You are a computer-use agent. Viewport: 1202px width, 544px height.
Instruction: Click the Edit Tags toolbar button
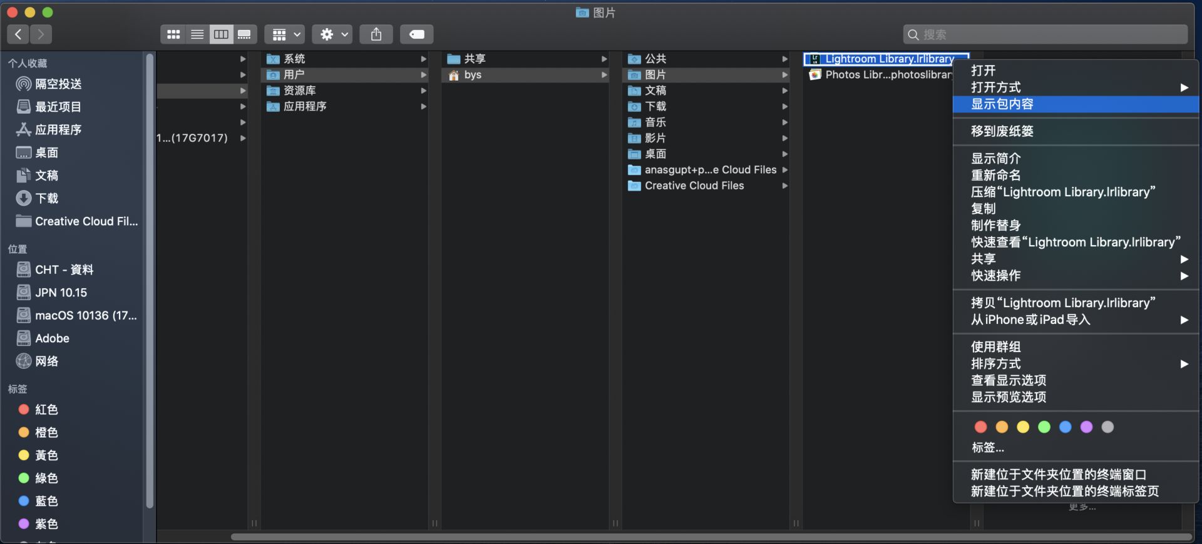pos(417,34)
